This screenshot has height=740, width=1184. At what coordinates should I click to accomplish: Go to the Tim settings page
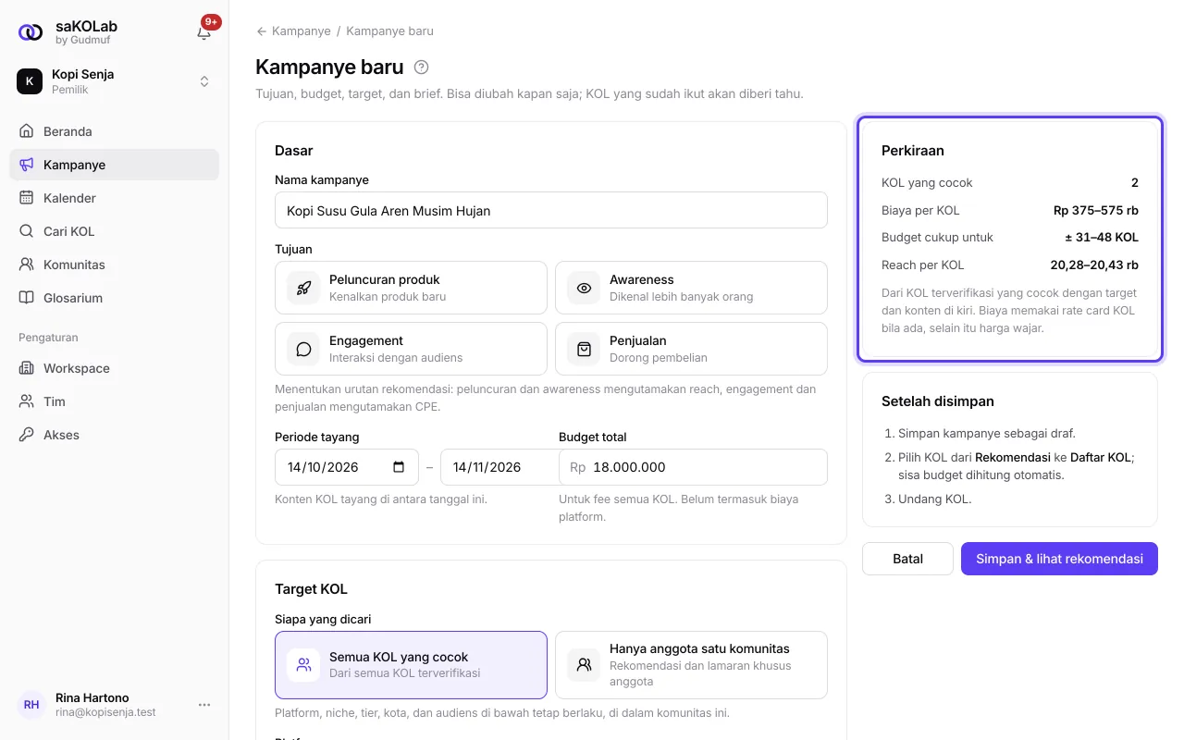pos(115,401)
